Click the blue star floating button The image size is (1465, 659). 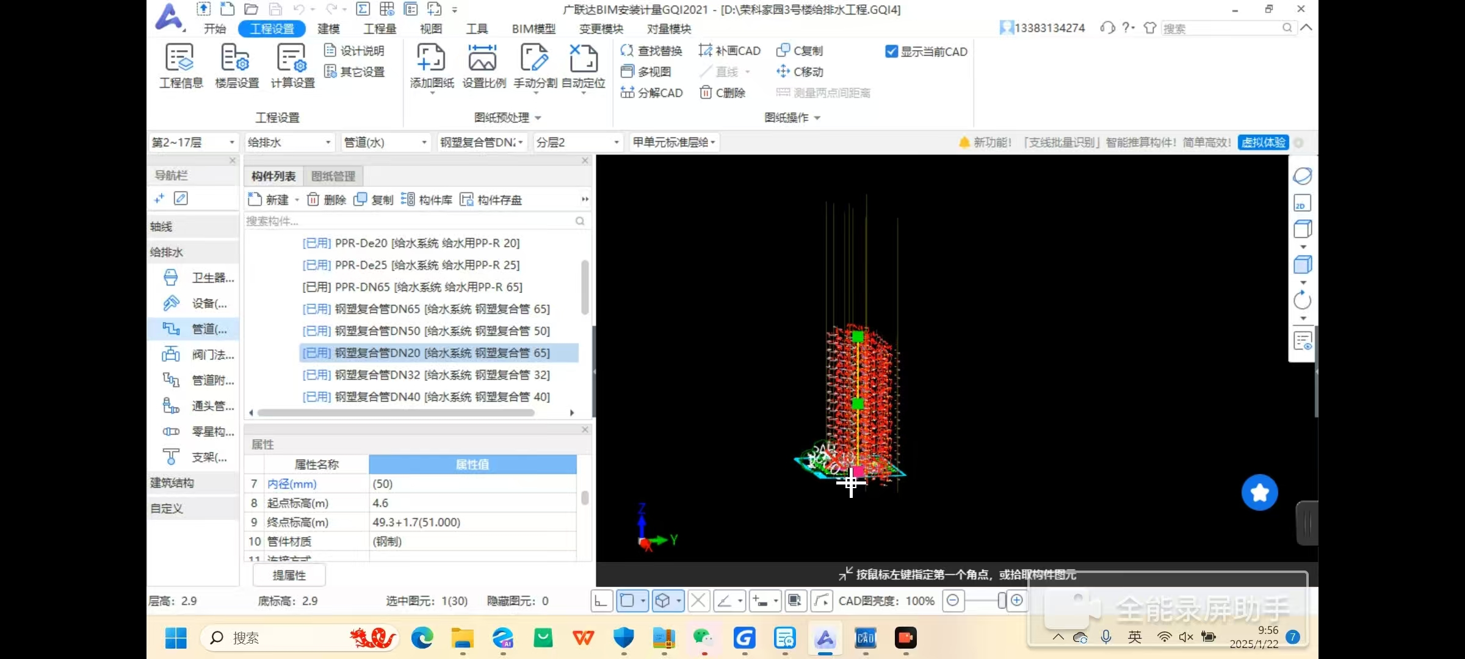click(x=1259, y=492)
